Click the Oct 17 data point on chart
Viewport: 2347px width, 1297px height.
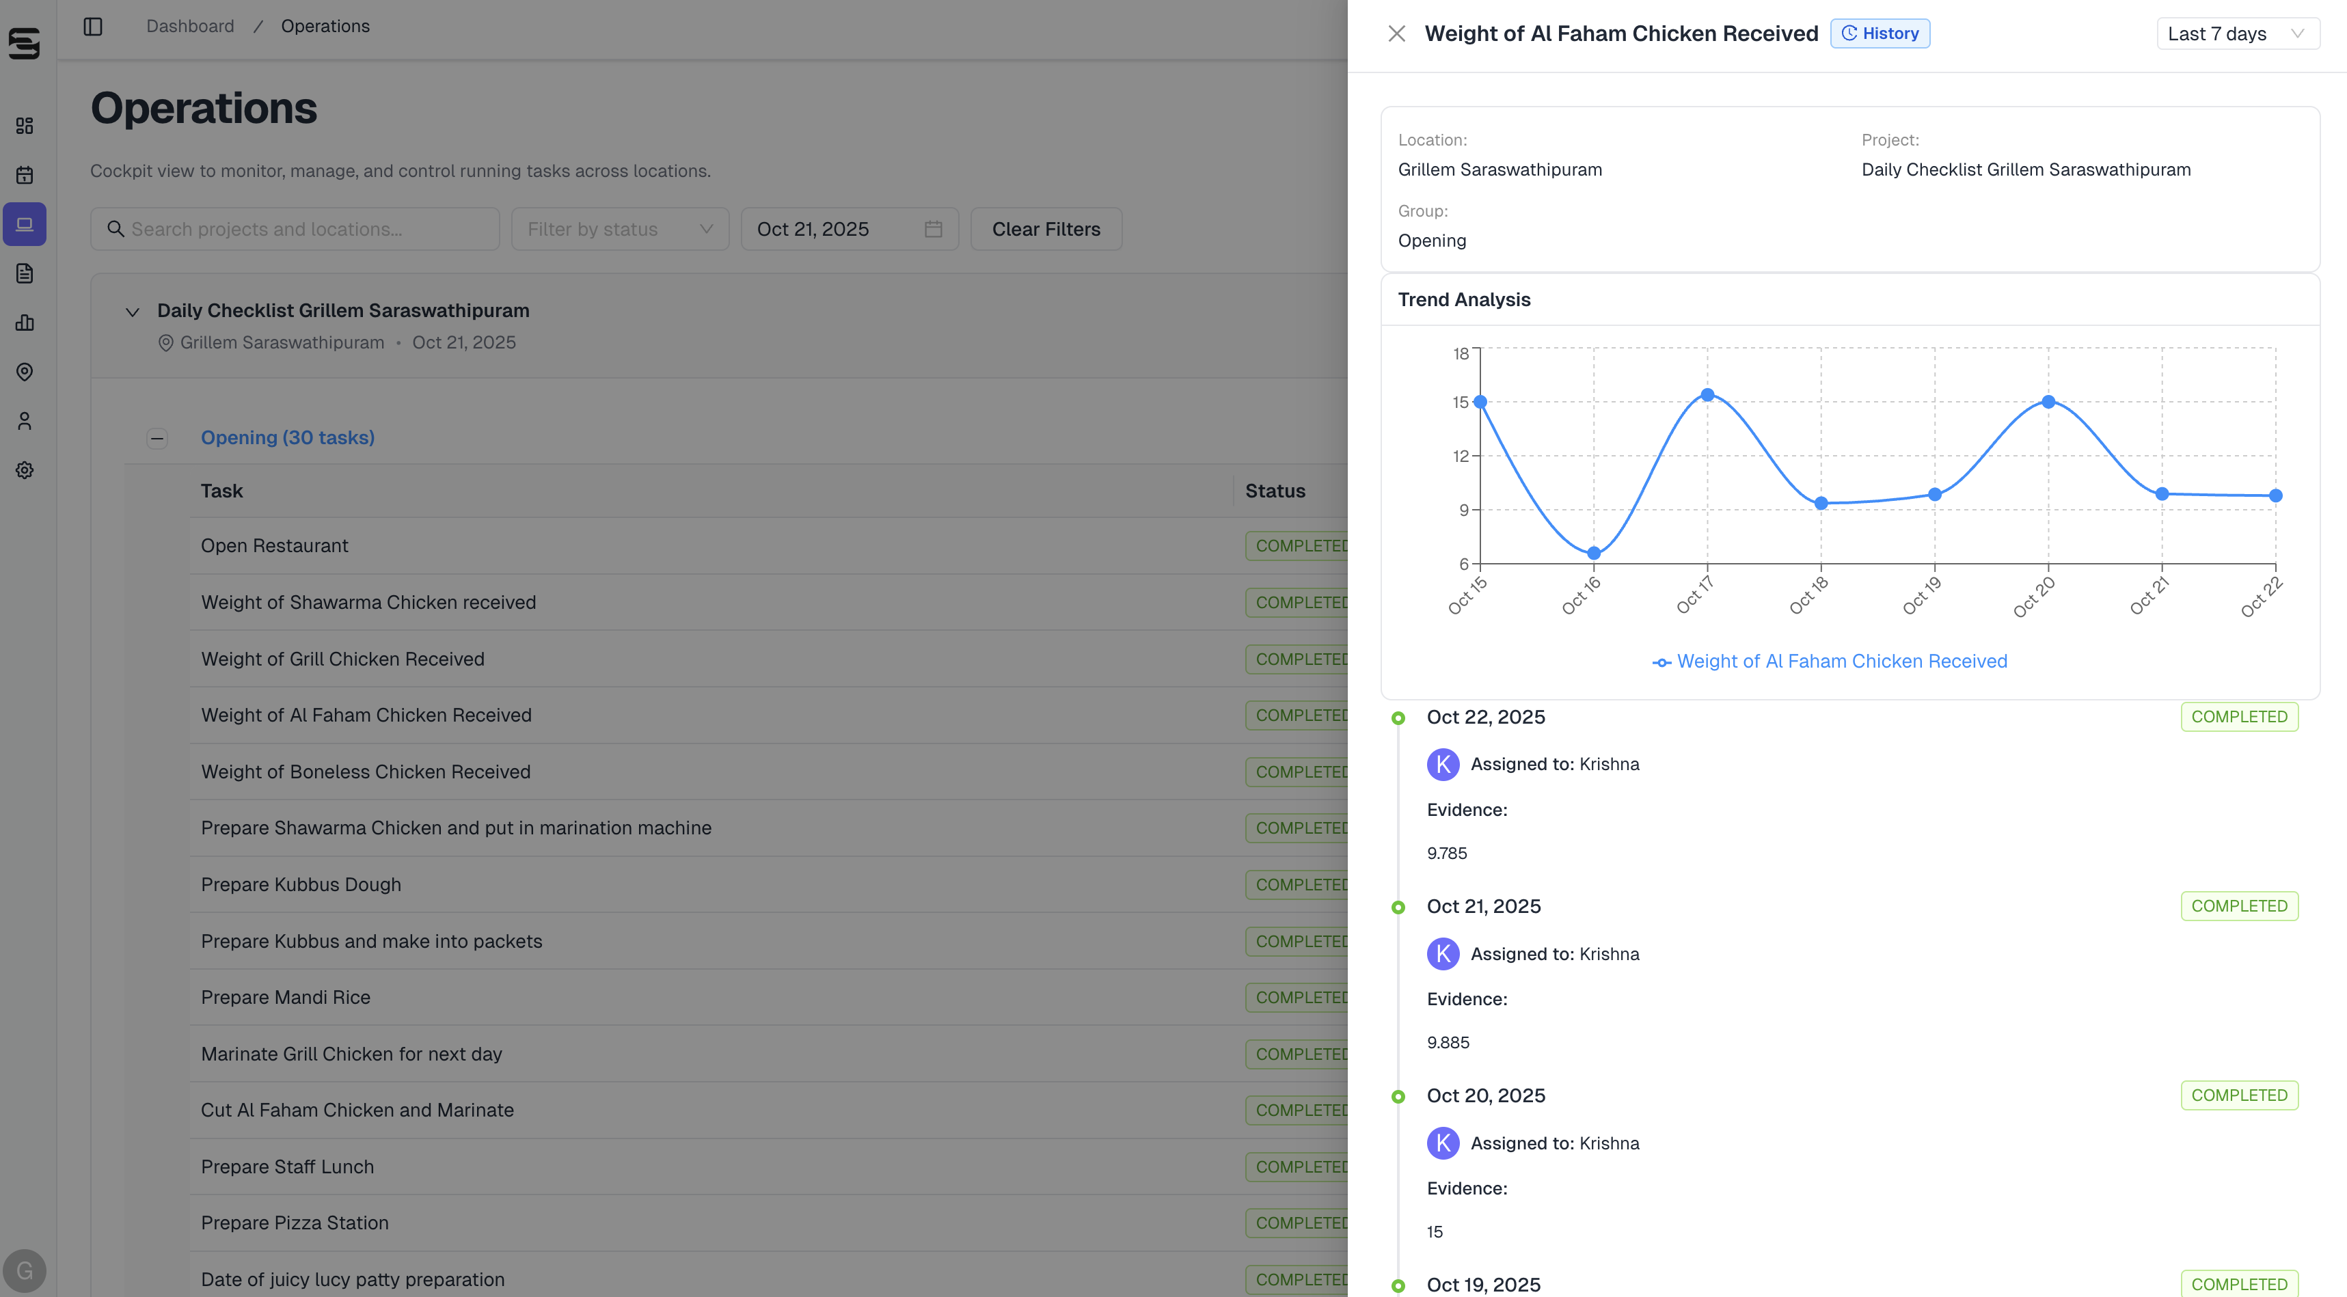(1707, 394)
